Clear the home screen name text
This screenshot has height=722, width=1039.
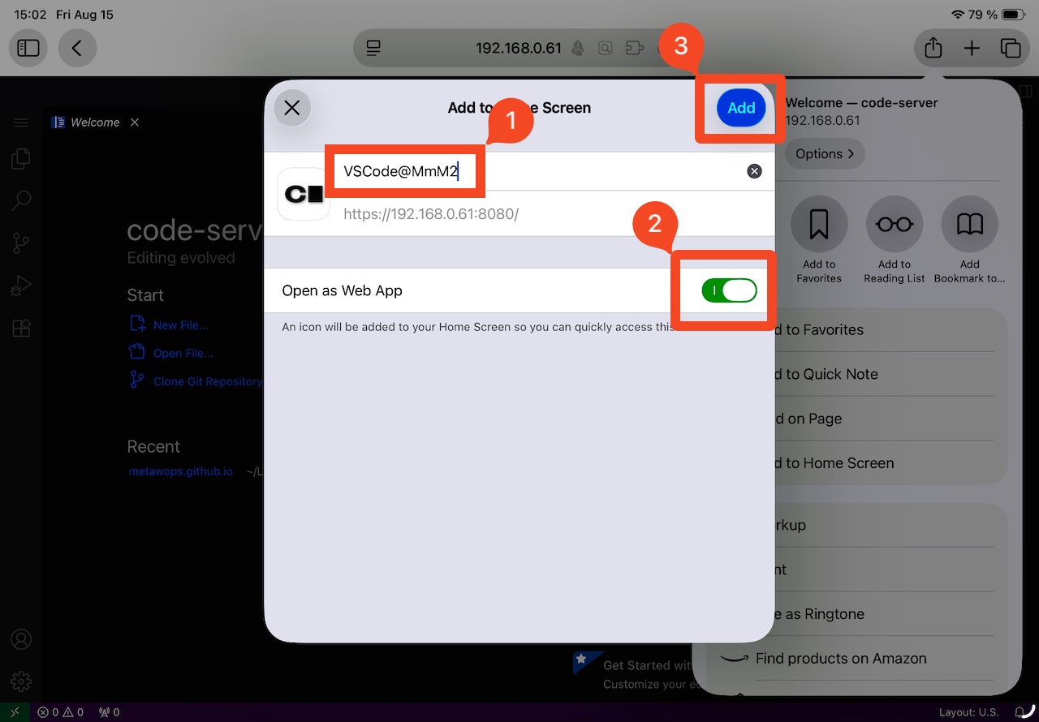point(754,171)
